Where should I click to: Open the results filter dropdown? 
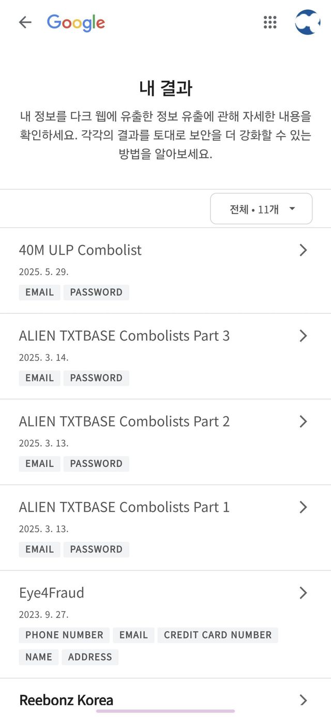pos(261,209)
